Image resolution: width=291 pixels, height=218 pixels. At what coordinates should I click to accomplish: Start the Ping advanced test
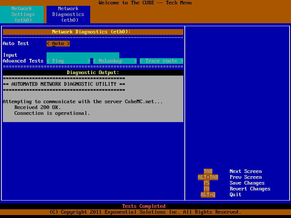[x=68, y=61]
